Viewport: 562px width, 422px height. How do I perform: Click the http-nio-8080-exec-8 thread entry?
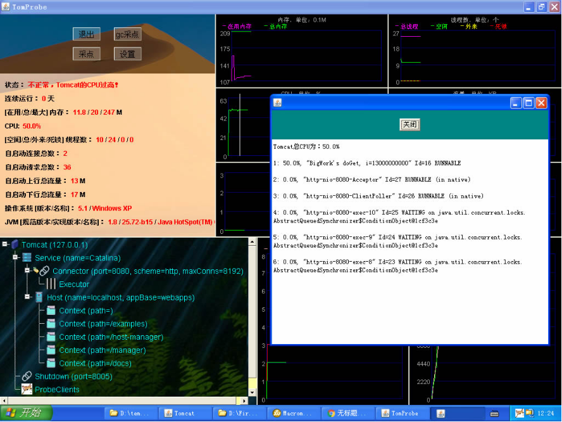[x=398, y=266]
